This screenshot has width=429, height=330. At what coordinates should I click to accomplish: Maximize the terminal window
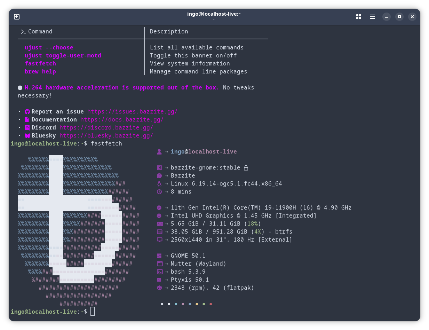[x=399, y=17]
